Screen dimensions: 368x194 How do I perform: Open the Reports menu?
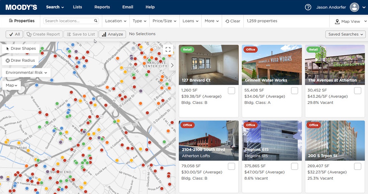[102, 7]
